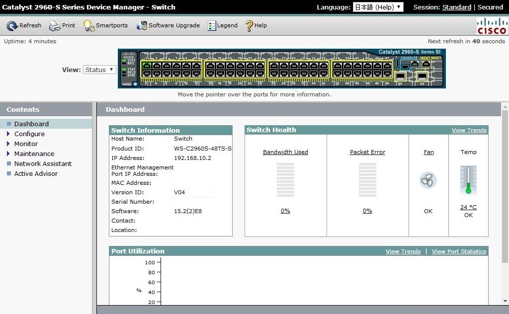
Task: Select SFP uplink port 49
Action: [400, 77]
